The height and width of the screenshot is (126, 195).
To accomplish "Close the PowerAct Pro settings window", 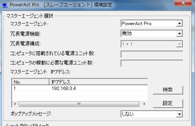I will [x=183, y=3].
